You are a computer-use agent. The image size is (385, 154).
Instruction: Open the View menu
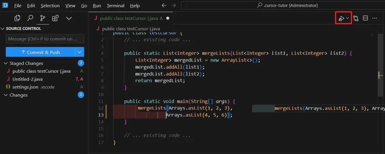pyautogui.click(x=70, y=5)
